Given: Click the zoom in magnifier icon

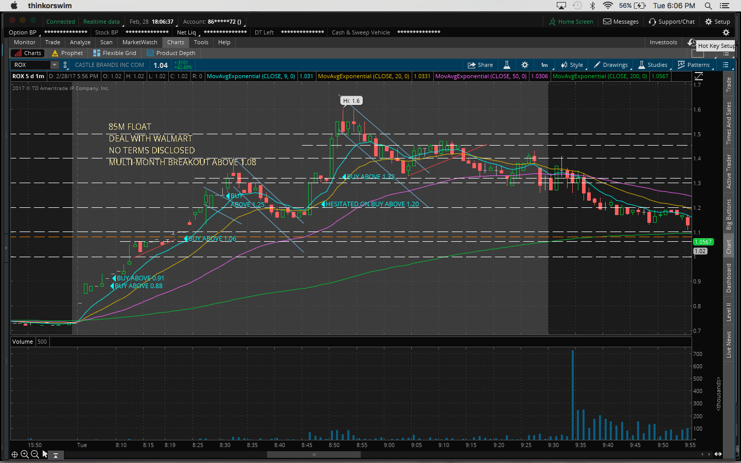Looking at the screenshot, I should (24, 454).
